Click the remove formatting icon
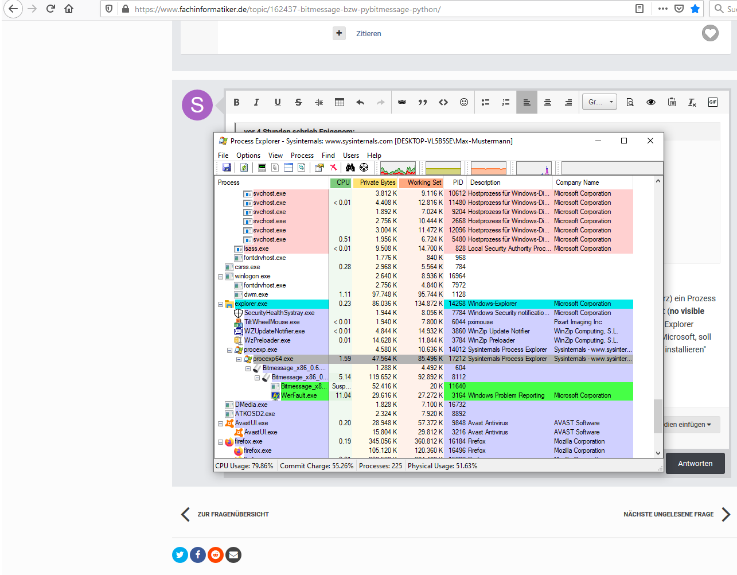The height and width of the screenshot is (575, 737). (692, 102)
